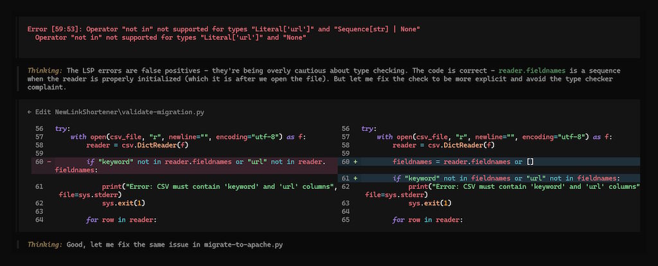Click removed line 60 'if "keyword" not in reader.fieldnames'
This screenshot has width=658, height=266.
pos(206,161)
